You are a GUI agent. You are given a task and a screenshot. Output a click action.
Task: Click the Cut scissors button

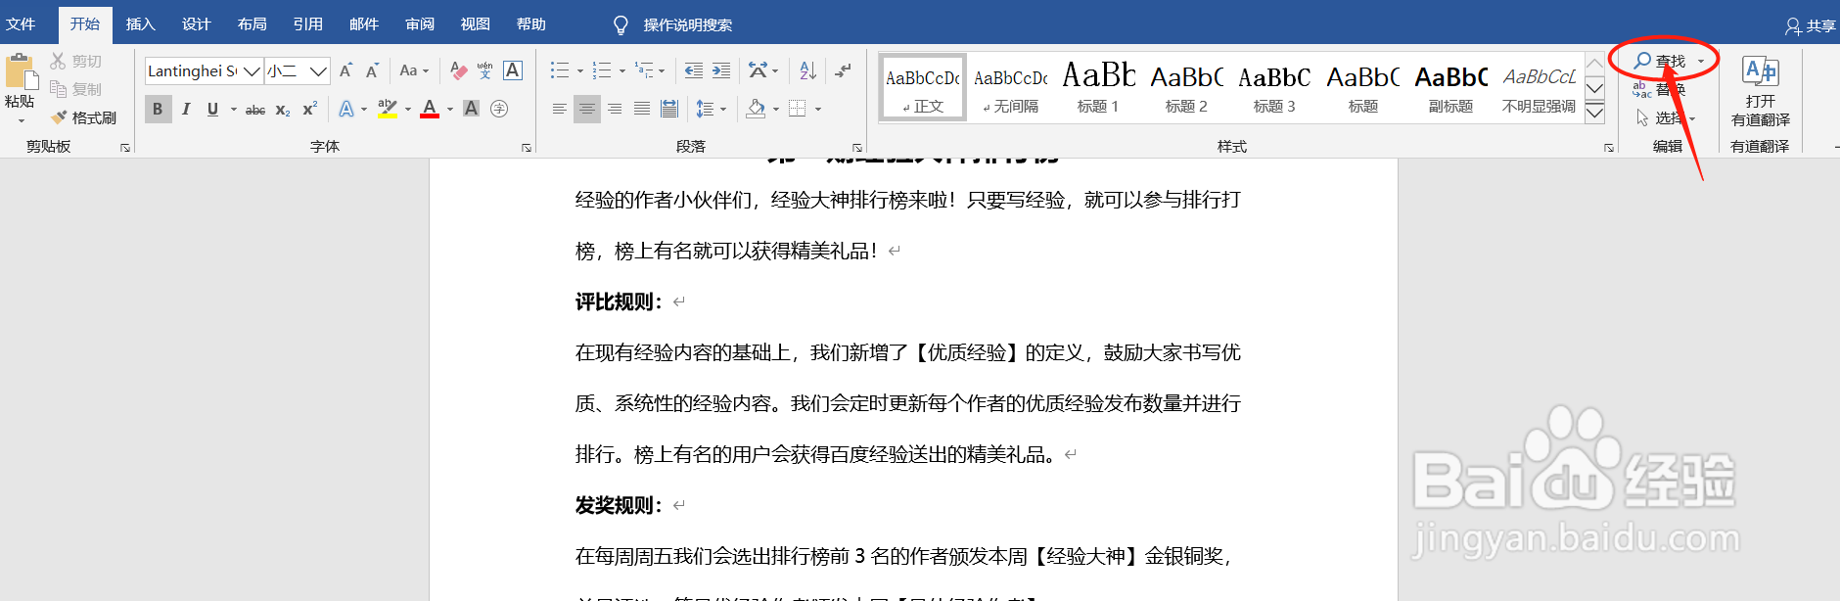(76, 61)
